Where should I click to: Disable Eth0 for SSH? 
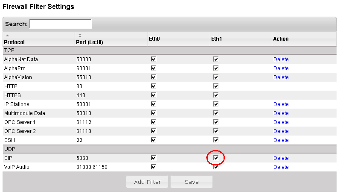point(154,140)
